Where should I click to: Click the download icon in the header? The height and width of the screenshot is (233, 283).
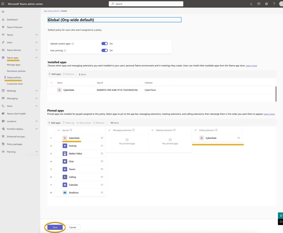(251, 4)
